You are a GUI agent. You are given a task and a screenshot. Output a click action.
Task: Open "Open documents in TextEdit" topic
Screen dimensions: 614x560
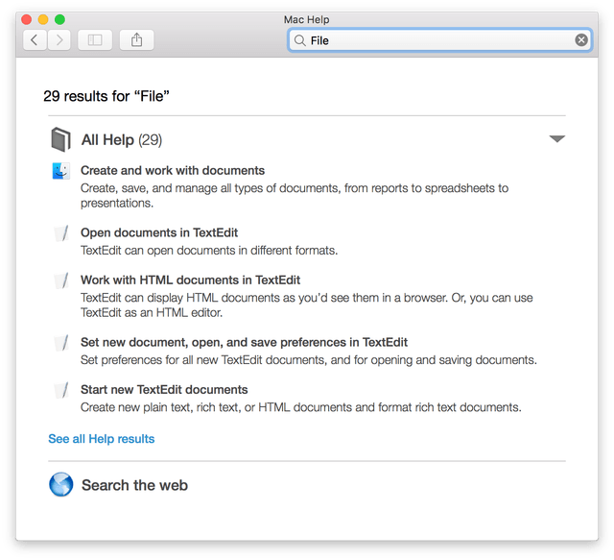[159, 232]
